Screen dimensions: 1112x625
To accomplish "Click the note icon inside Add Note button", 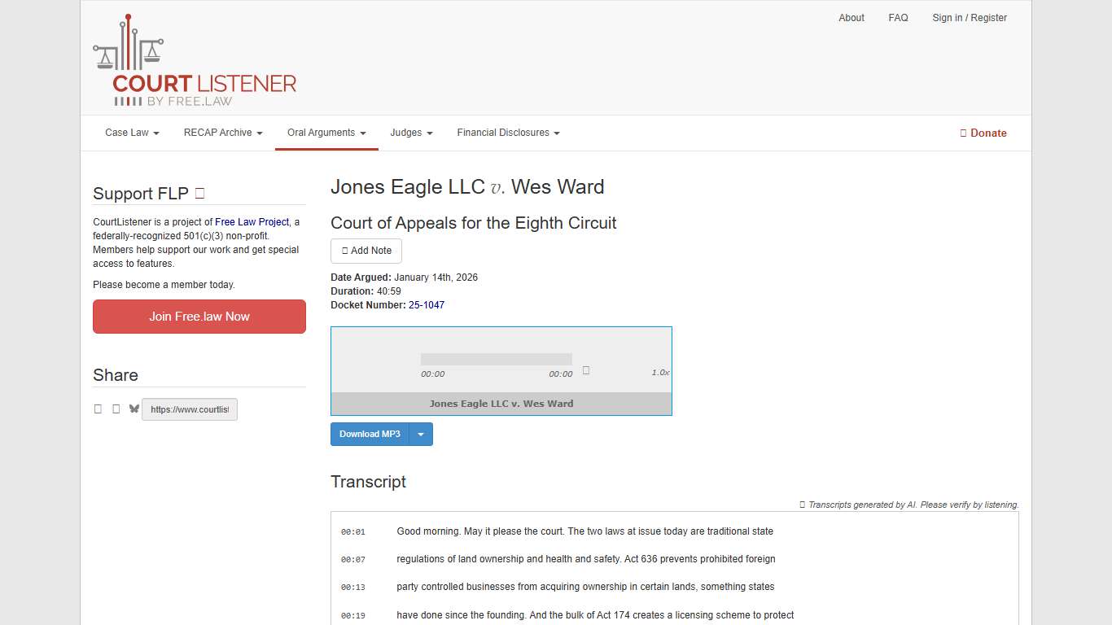I will (344, 251).
